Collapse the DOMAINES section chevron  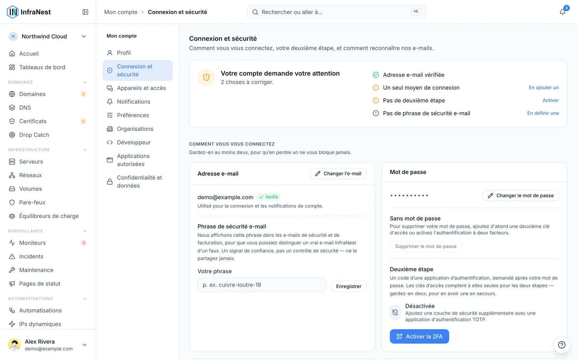coord(85,82)
